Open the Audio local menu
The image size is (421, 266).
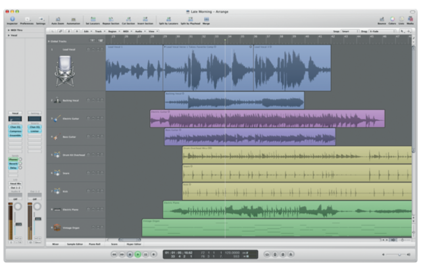[139, 32]
